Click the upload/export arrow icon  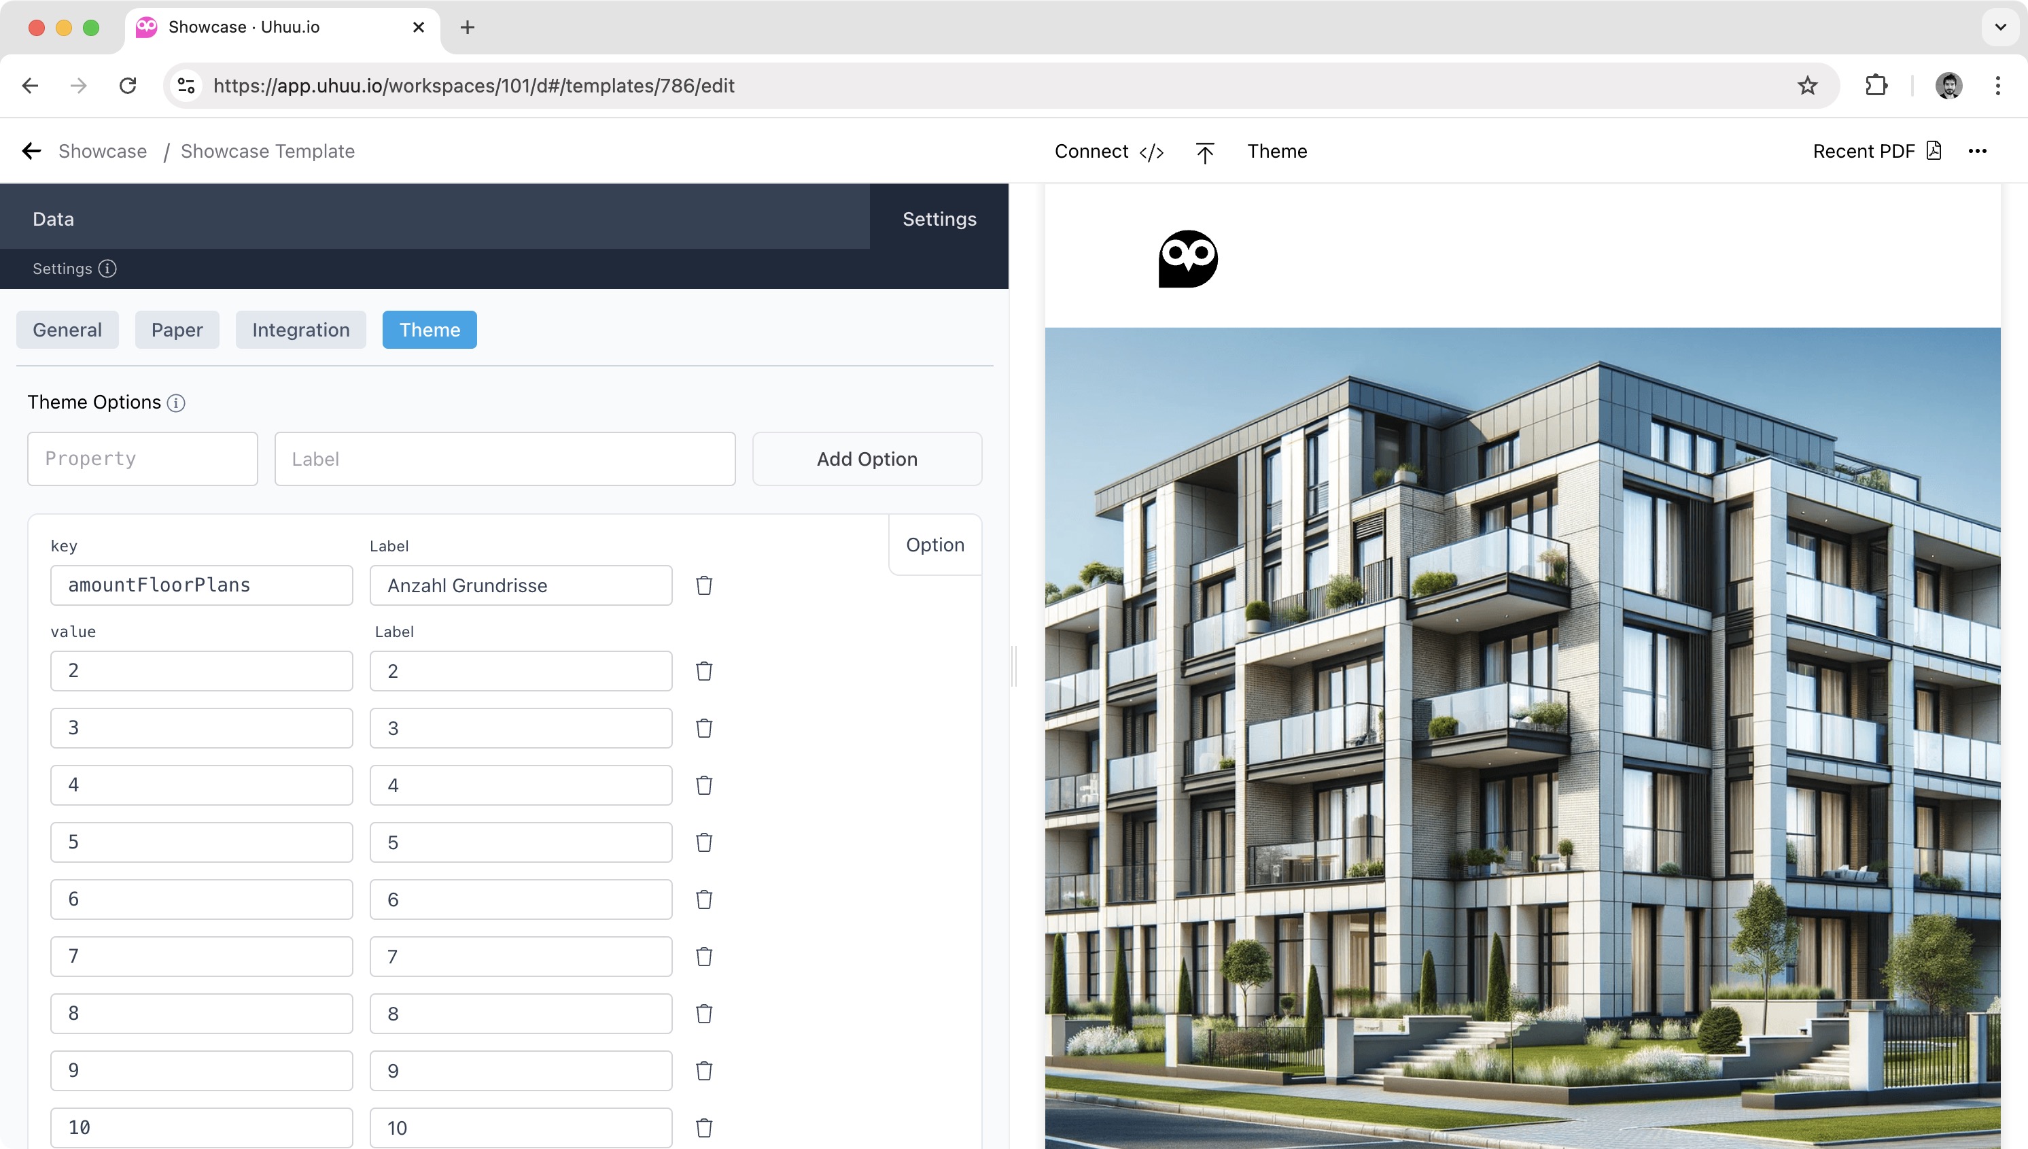coord(1202,152)
